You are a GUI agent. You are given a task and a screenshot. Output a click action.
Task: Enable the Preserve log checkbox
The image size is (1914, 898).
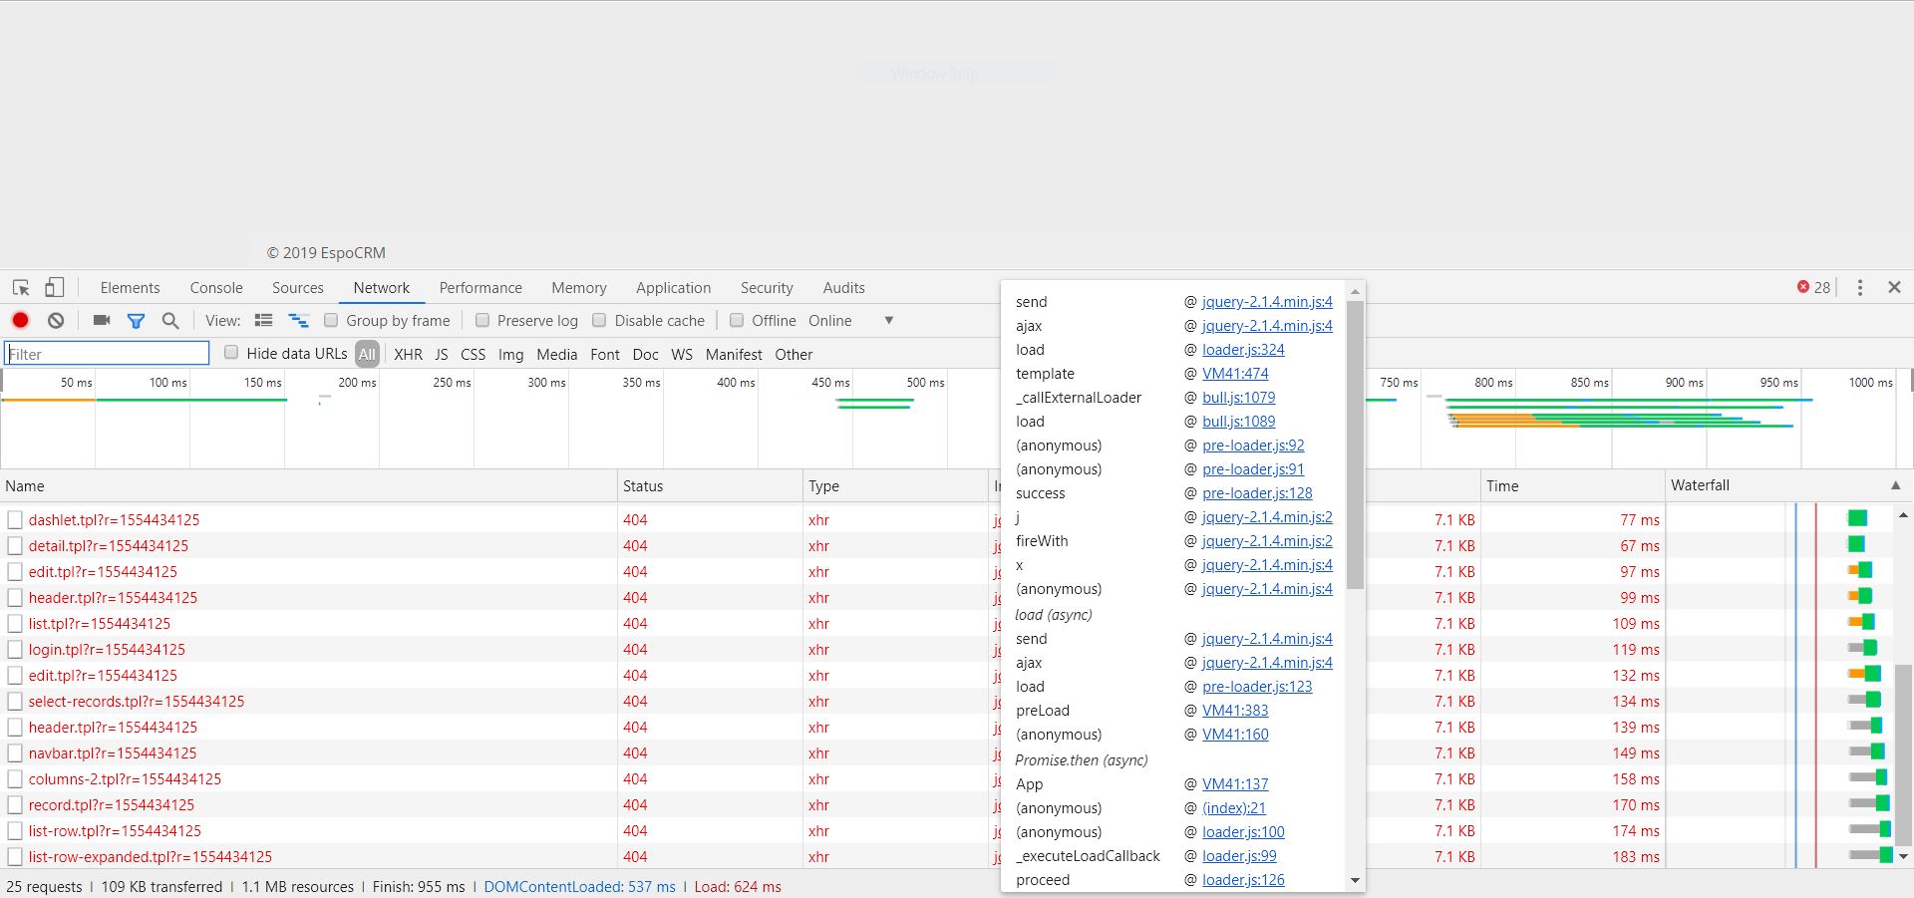point(482,320)
